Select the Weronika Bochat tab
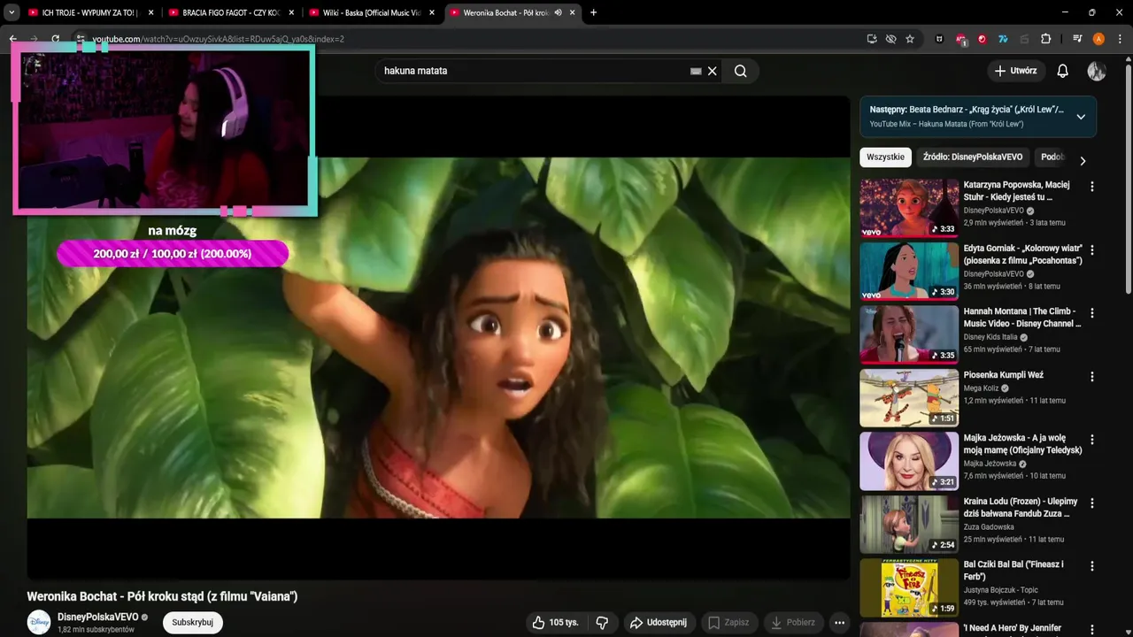 tap(512, 12)
